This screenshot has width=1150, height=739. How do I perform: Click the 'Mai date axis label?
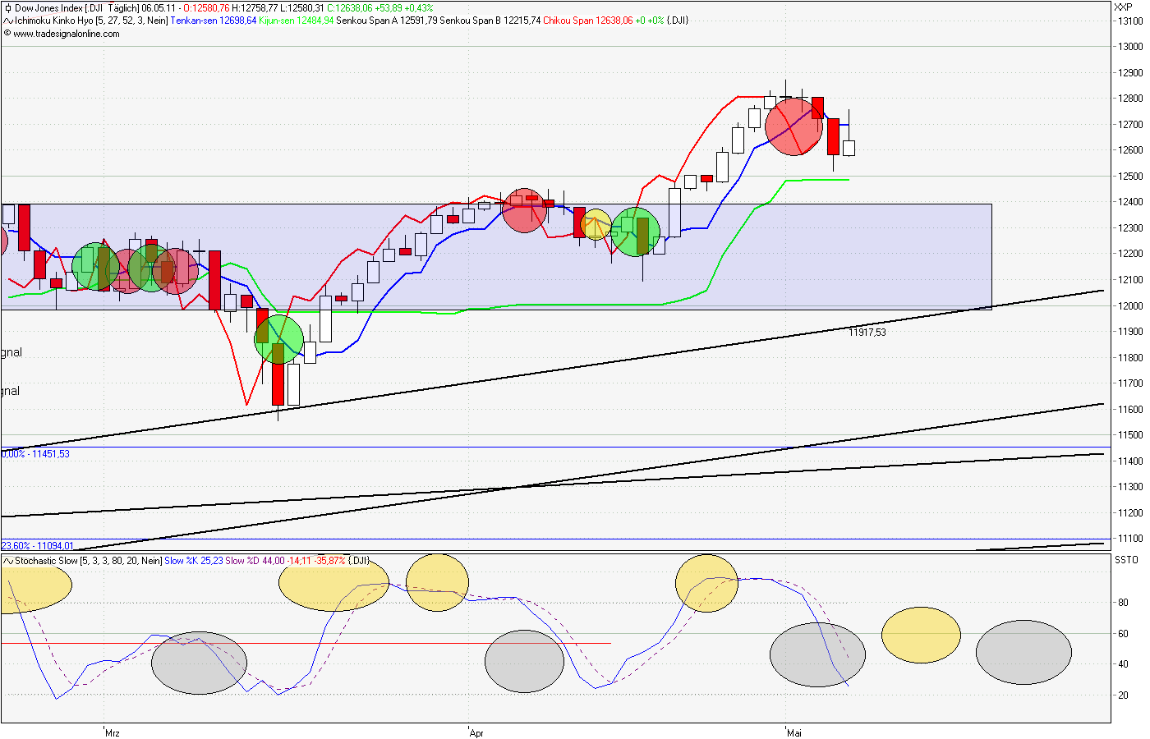pos(793,733)
